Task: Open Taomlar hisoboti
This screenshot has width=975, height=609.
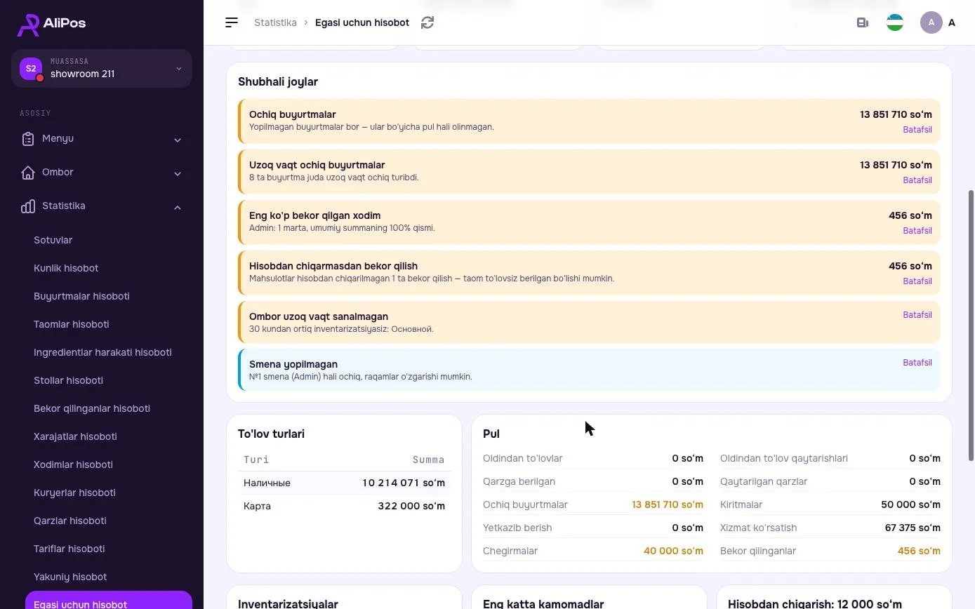Action: pos(72,324)
